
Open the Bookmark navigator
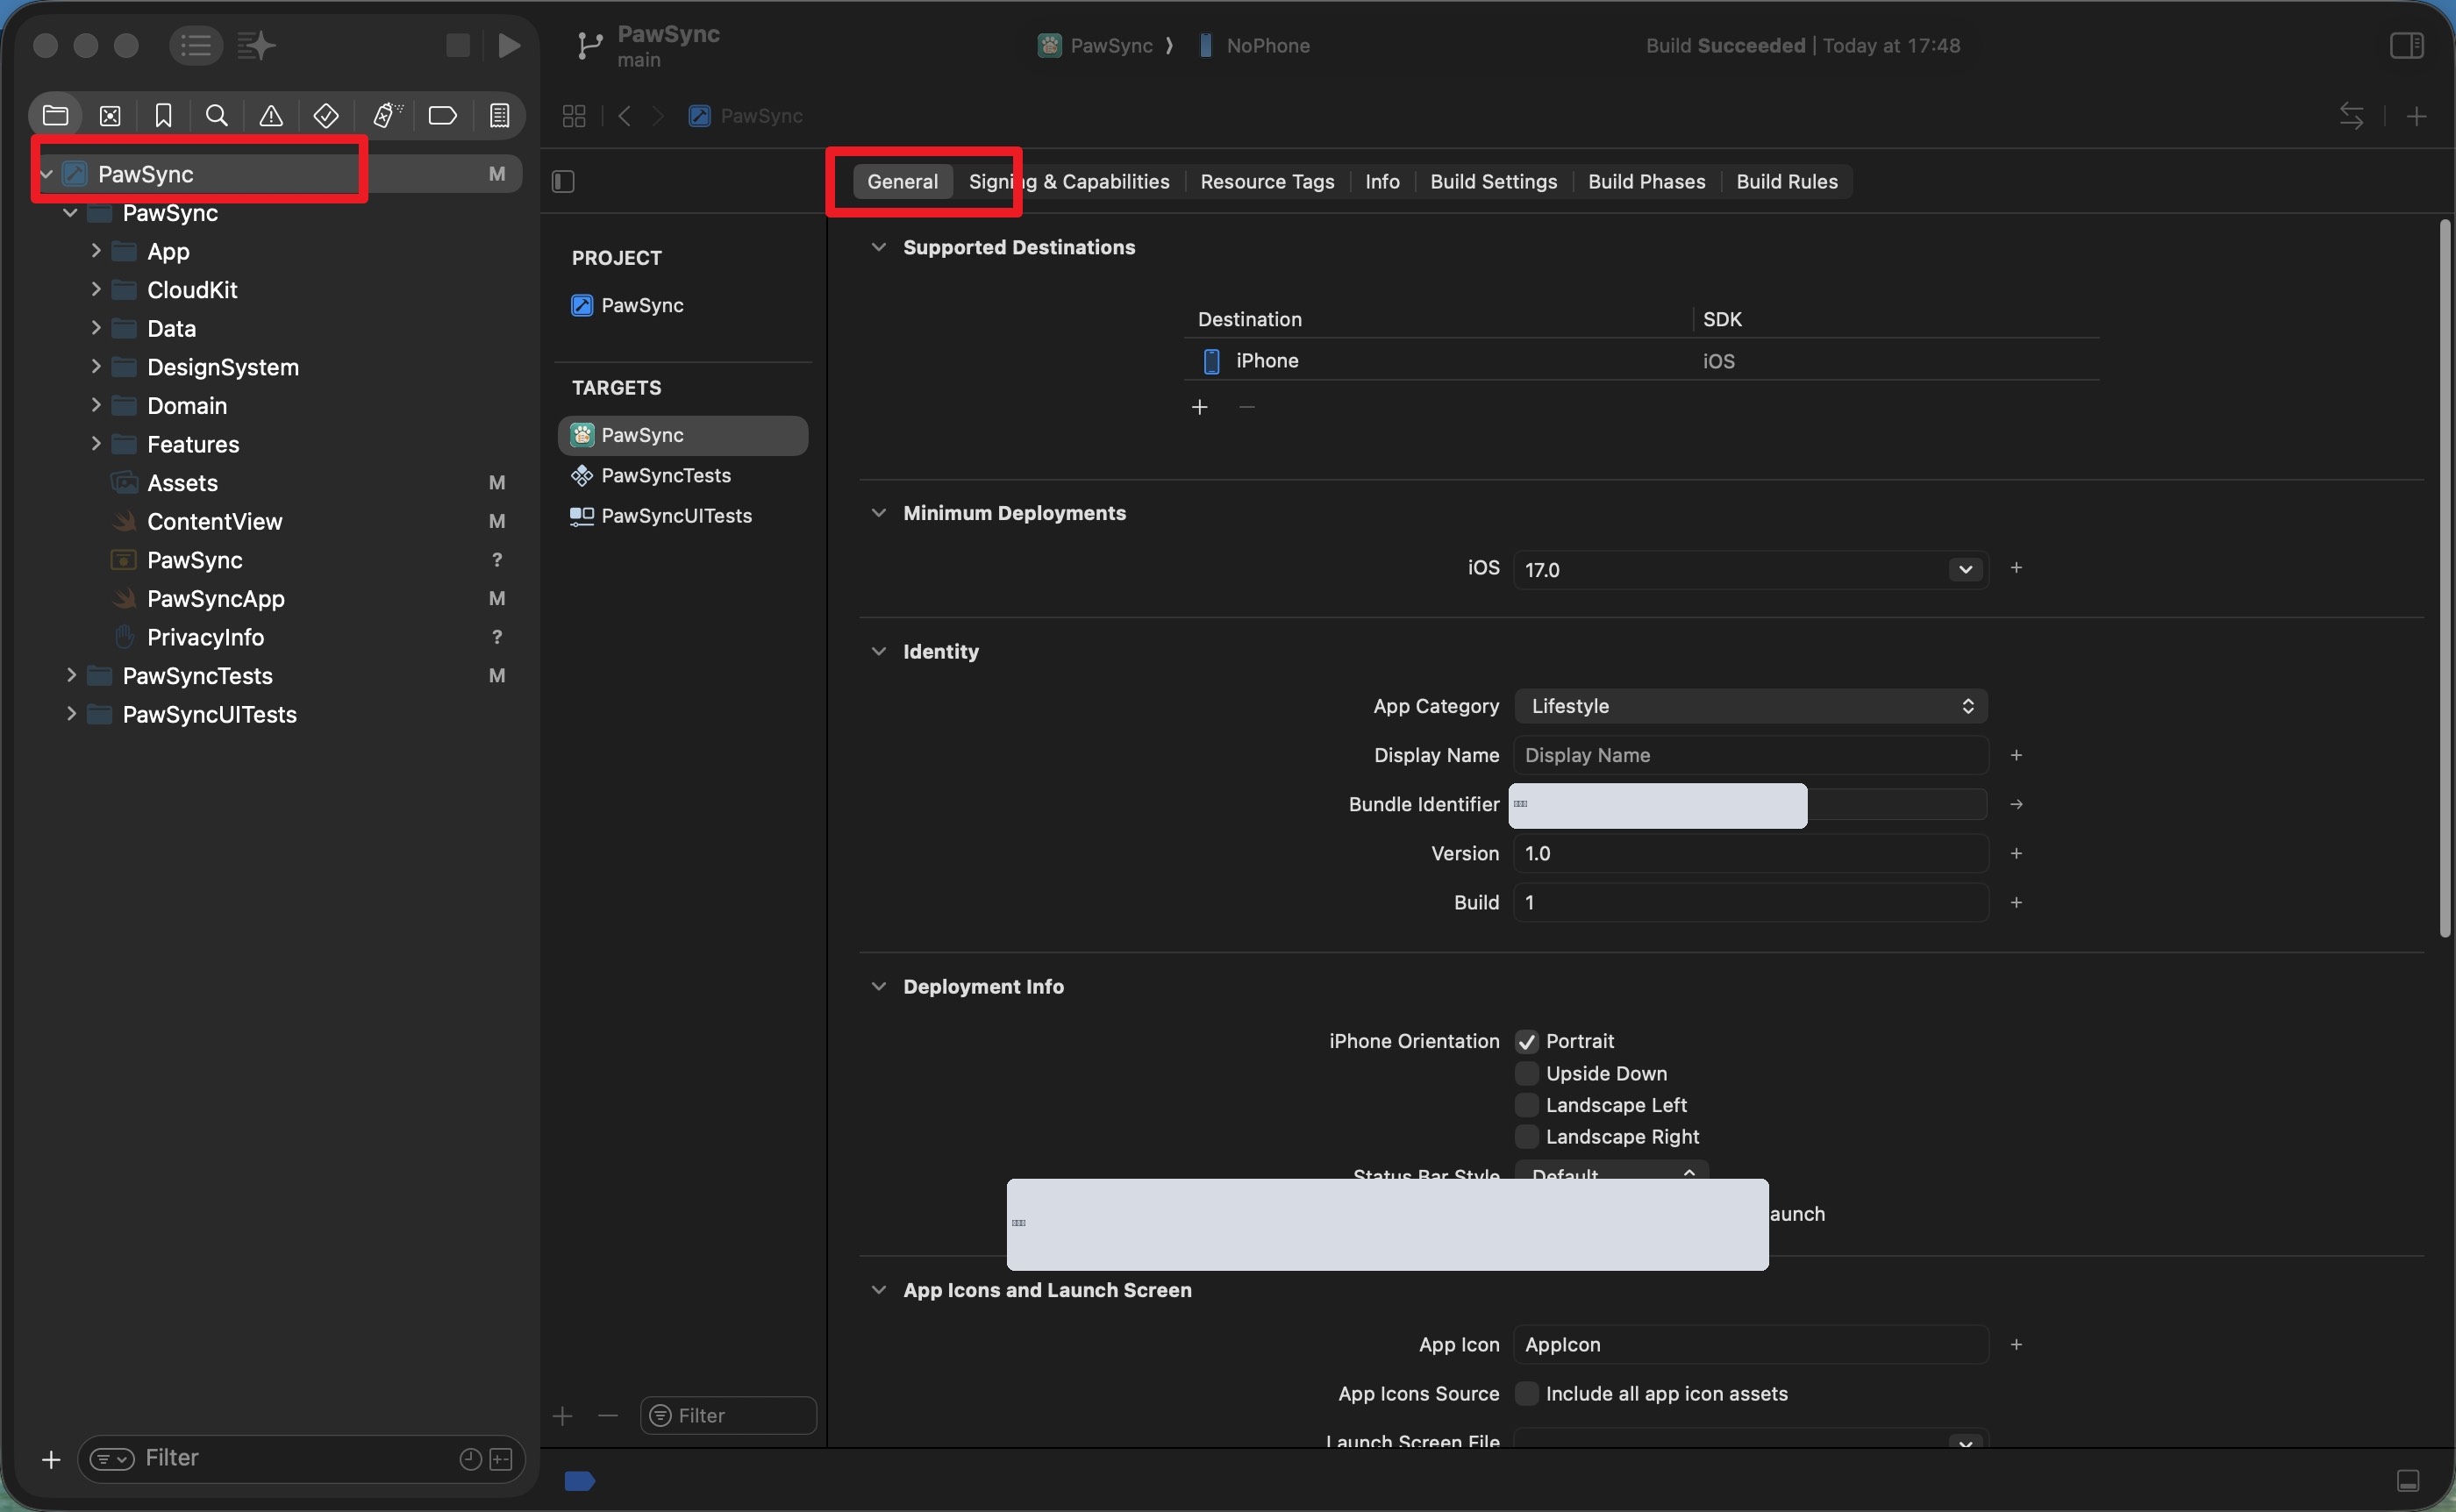click(164, 116)
